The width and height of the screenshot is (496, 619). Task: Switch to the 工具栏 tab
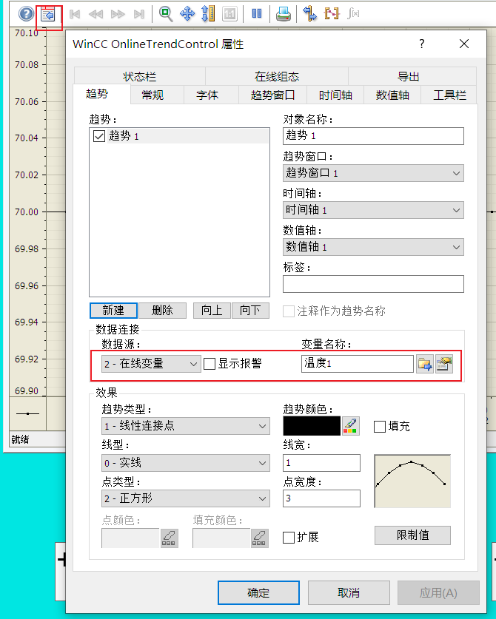click(449, 95)
